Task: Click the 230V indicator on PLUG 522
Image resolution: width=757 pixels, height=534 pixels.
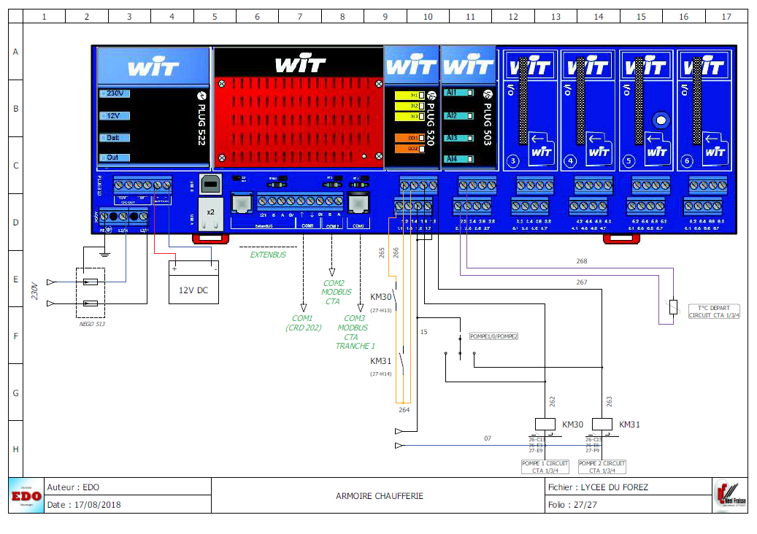Action: 115,93
